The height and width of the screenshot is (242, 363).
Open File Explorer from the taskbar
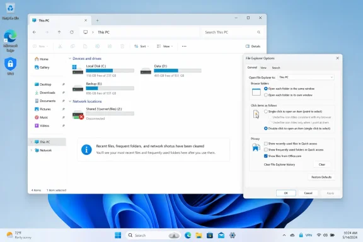(199, 235)
